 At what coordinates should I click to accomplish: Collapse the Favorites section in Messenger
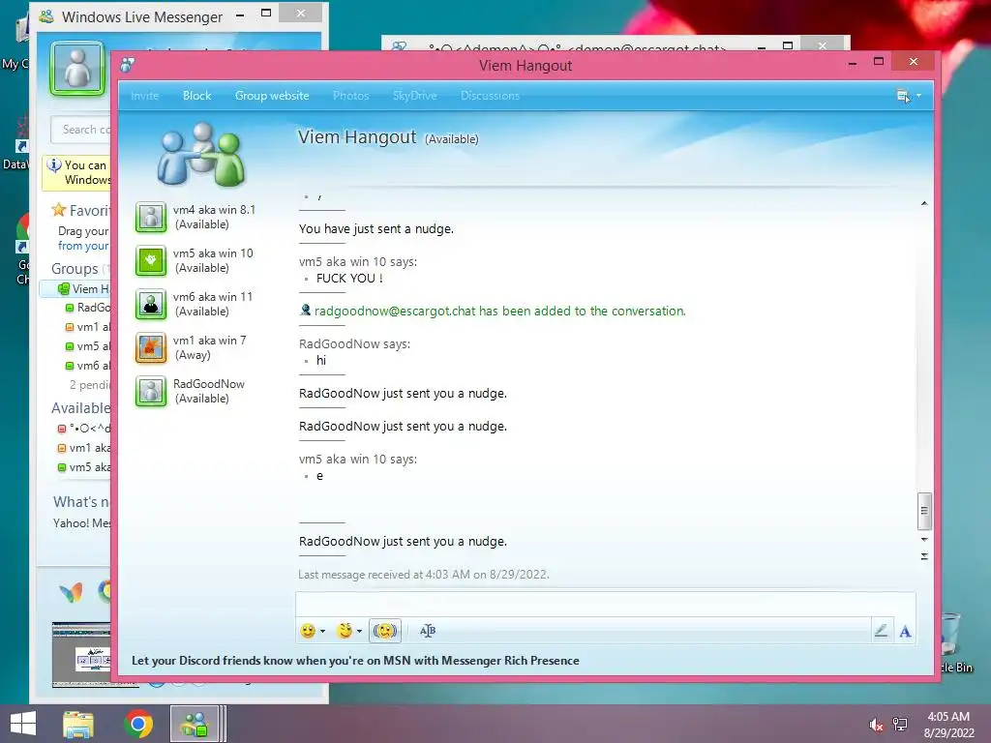pyautogui.click(x=89, y=210)
